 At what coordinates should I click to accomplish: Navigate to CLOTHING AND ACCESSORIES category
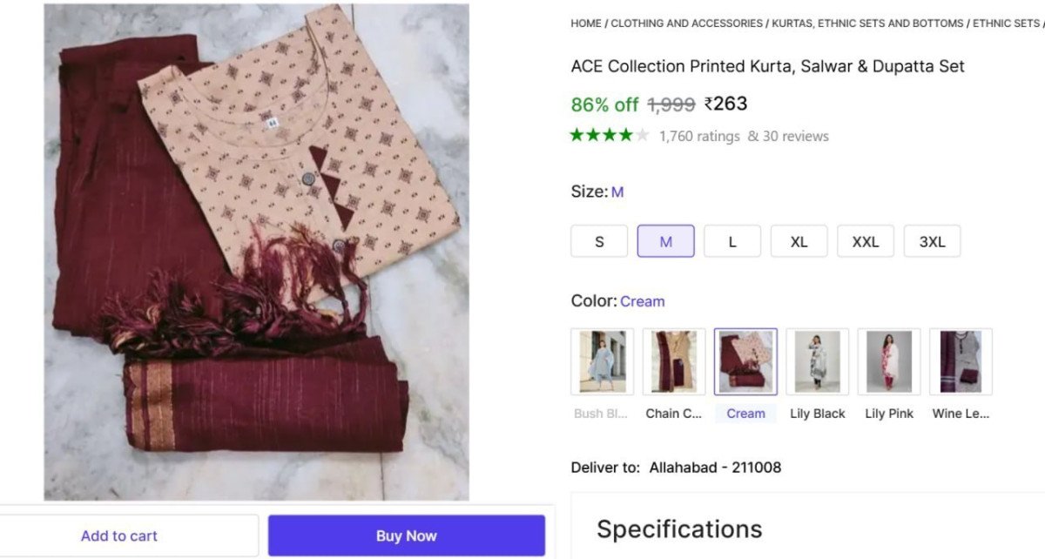click(687, 24)
